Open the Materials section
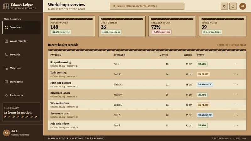251x141 pixels. tap(21, 68)
